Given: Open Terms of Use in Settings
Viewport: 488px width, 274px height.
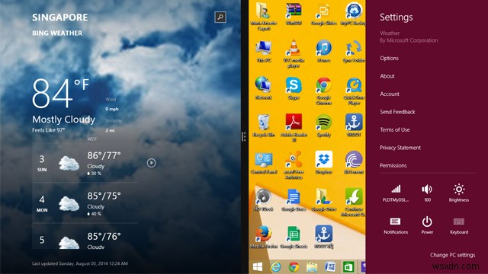Looking at the screenshot, I should click(395, 130).
